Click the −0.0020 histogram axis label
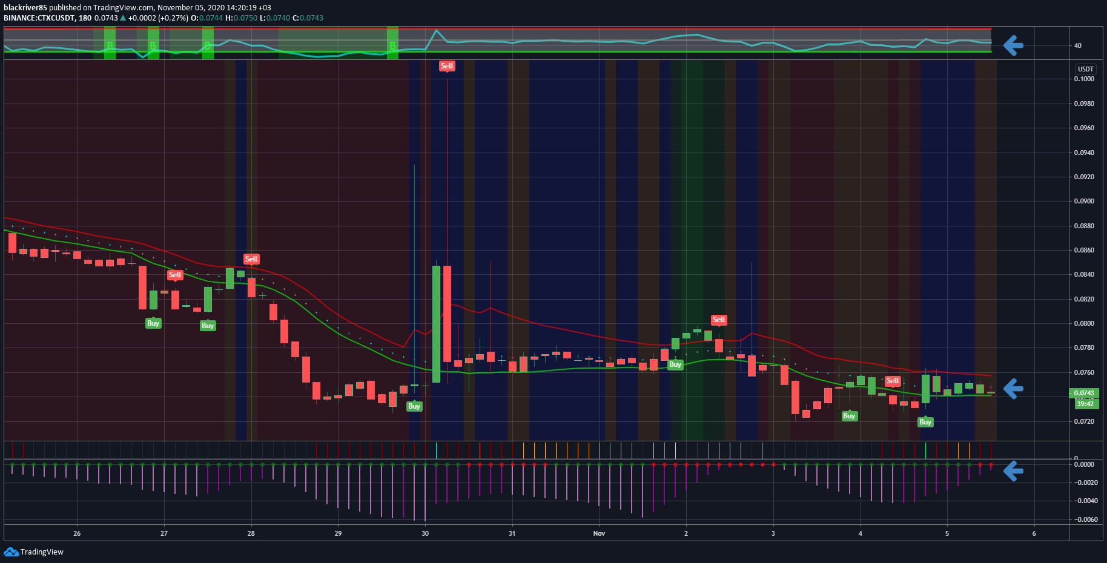This screenshot has height=563, width=1107. tap(1085, 482)
